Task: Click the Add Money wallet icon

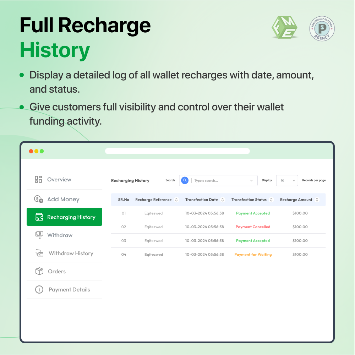Action: [x=38, y=199]
